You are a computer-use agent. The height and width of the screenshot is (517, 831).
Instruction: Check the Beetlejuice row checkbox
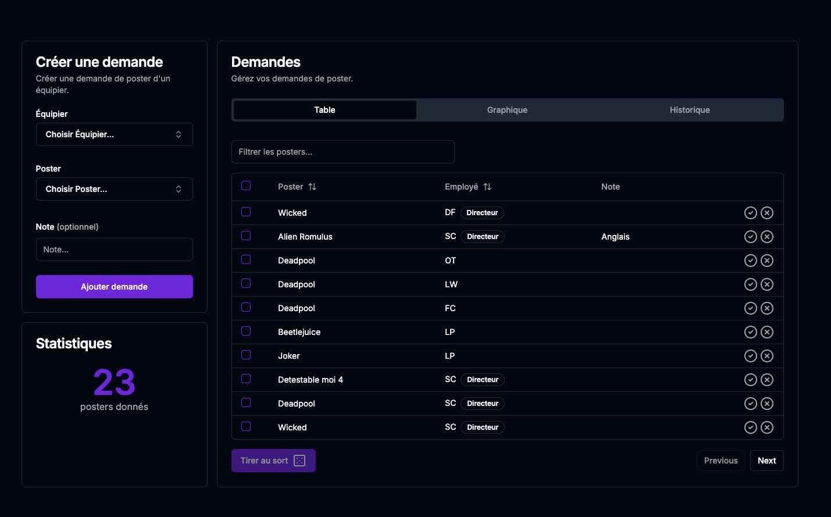(246, 331)
